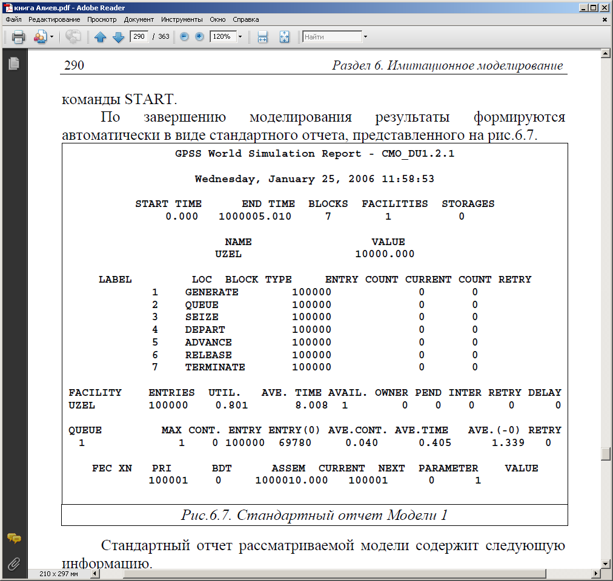Open the Просмотр menu

click(x=102, y=19)
